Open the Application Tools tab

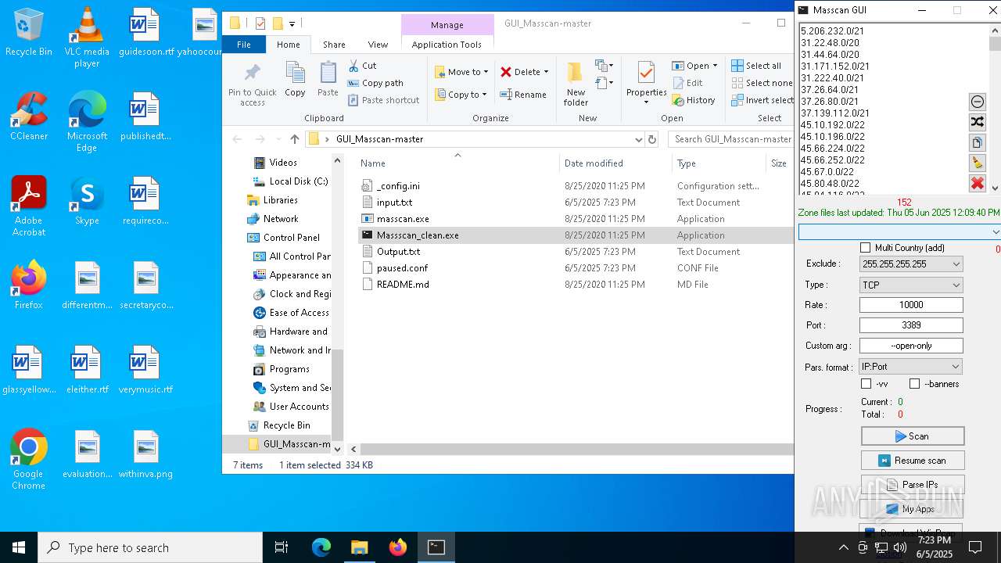pos(447,45)
